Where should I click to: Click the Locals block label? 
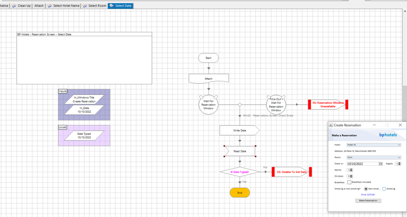[x=63, y=127]
